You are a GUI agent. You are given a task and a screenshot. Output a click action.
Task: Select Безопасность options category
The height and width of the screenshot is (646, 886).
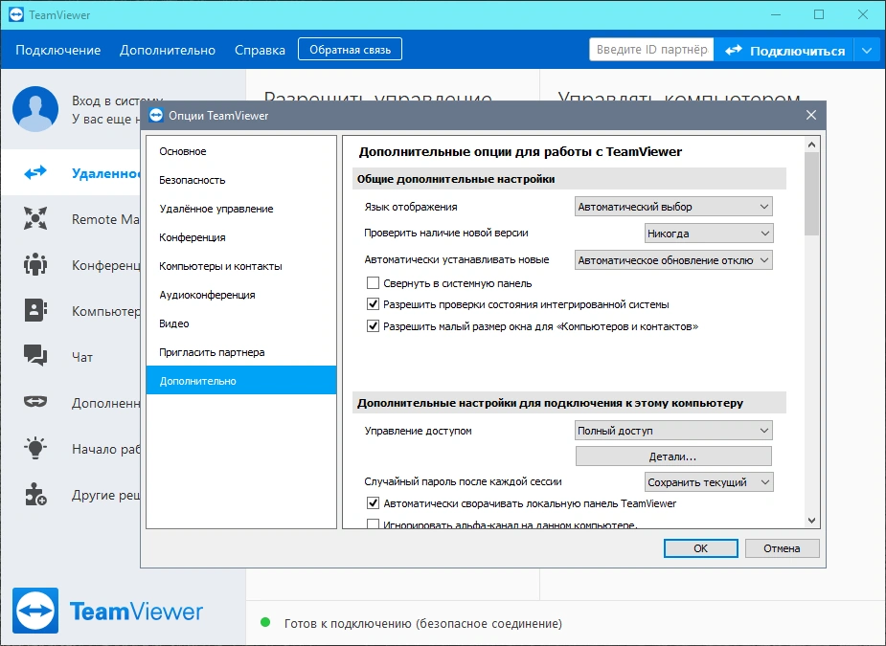tap(241, 180)
